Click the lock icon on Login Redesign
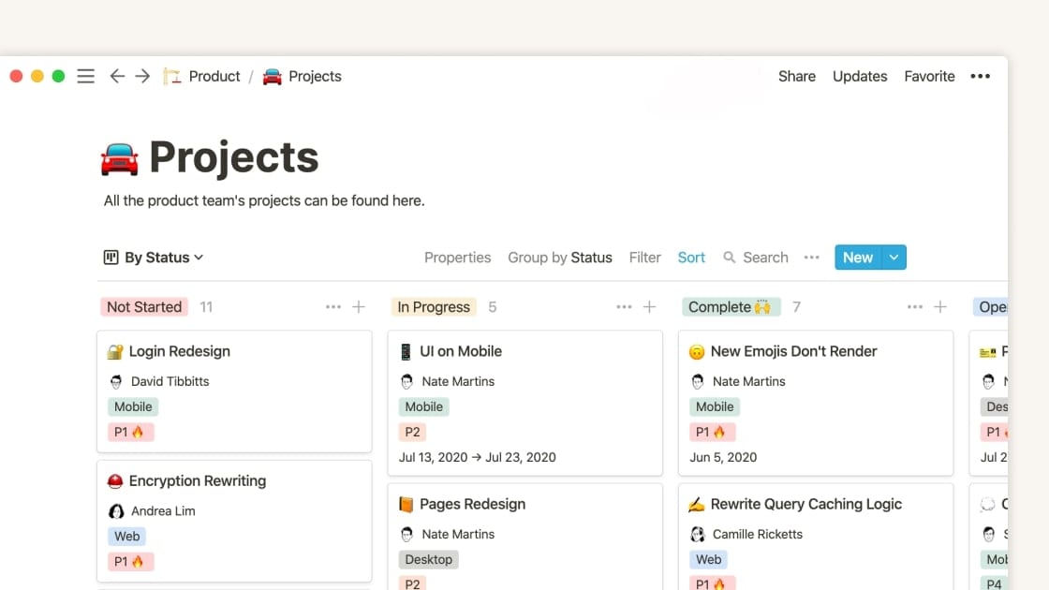This screenshot has width=1049, height=590. click(115, 352)
